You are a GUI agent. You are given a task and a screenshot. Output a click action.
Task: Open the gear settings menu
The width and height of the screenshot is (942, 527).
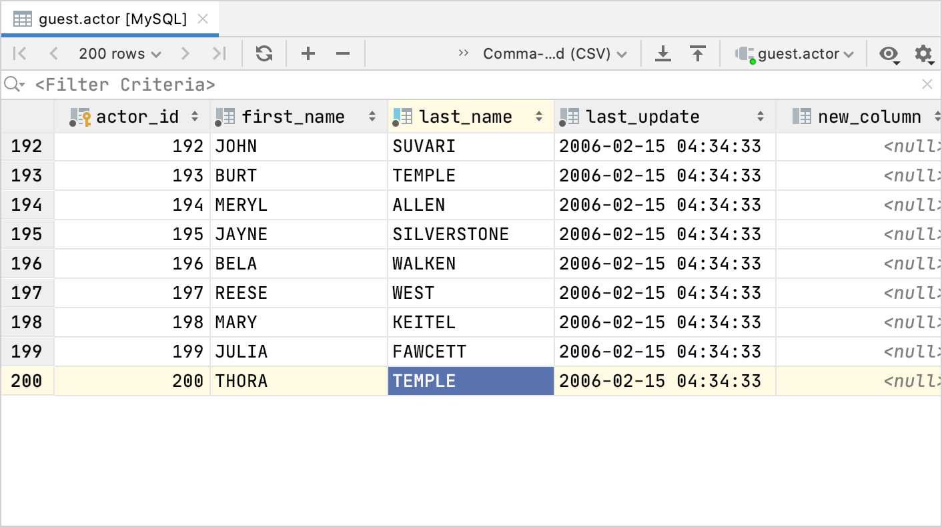point(923,53)
